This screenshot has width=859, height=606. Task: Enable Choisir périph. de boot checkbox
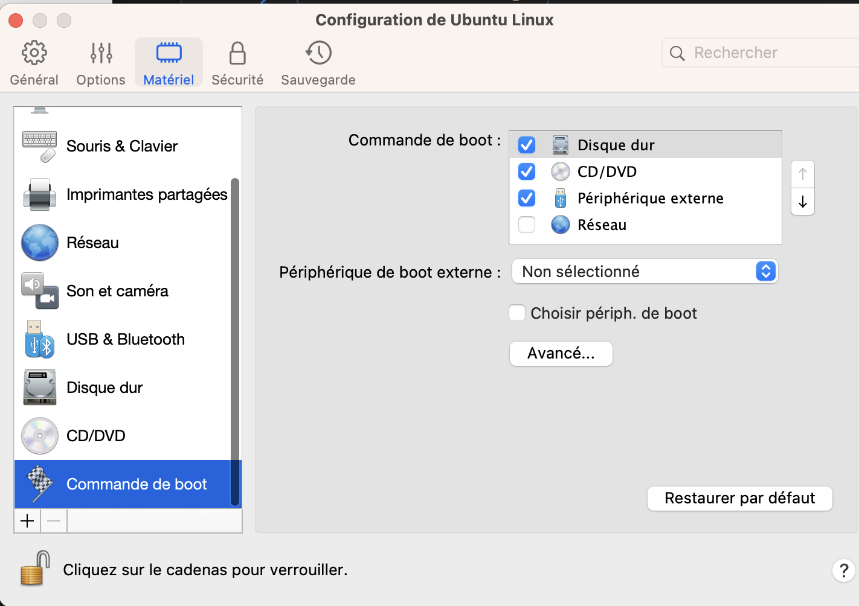point(517,313)
